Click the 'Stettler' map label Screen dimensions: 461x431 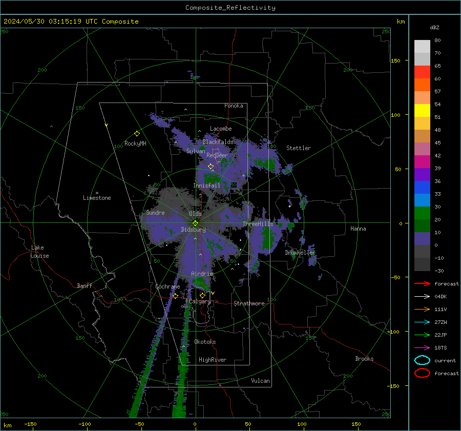299,148
